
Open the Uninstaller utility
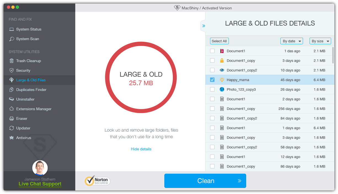pos(39,99)
